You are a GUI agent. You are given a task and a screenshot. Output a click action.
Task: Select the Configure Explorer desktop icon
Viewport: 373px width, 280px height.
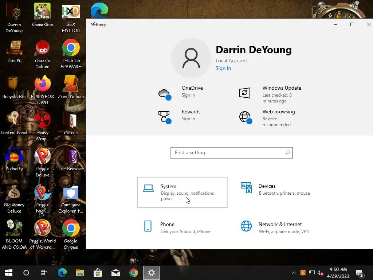pos(71,199)
